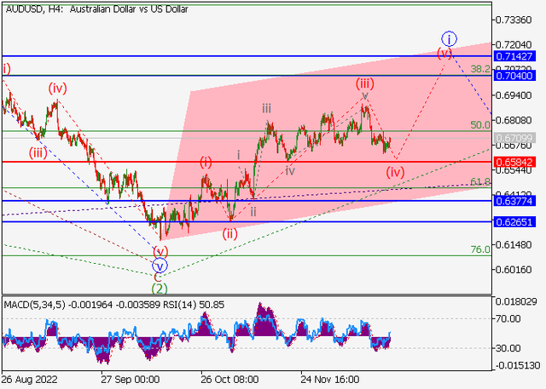Click the 61.8 Fibonacci level label

tap(480, 182)
